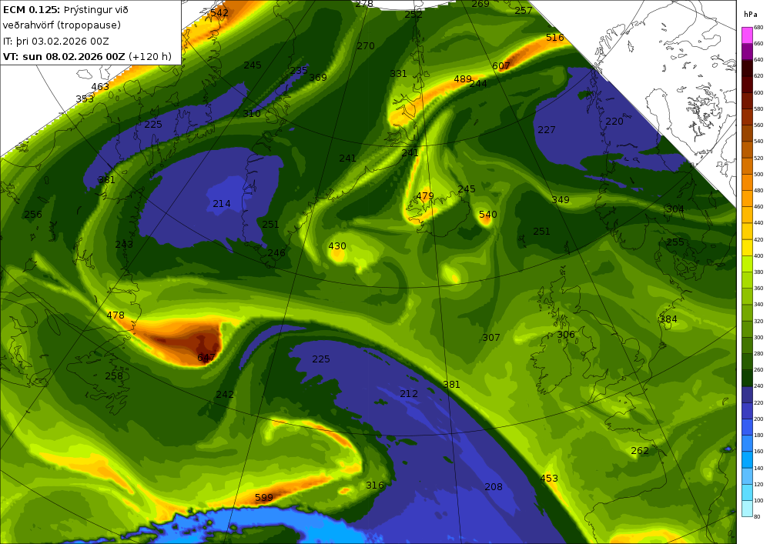Viewport: 770px width, 544px height.
Task: Click the '680' legend scale label
Action: coord(758,28)
